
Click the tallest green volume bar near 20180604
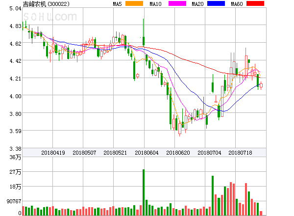pyautogui.click(x=144, y=192)
